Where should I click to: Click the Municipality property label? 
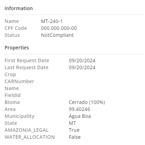pos(19,116)
